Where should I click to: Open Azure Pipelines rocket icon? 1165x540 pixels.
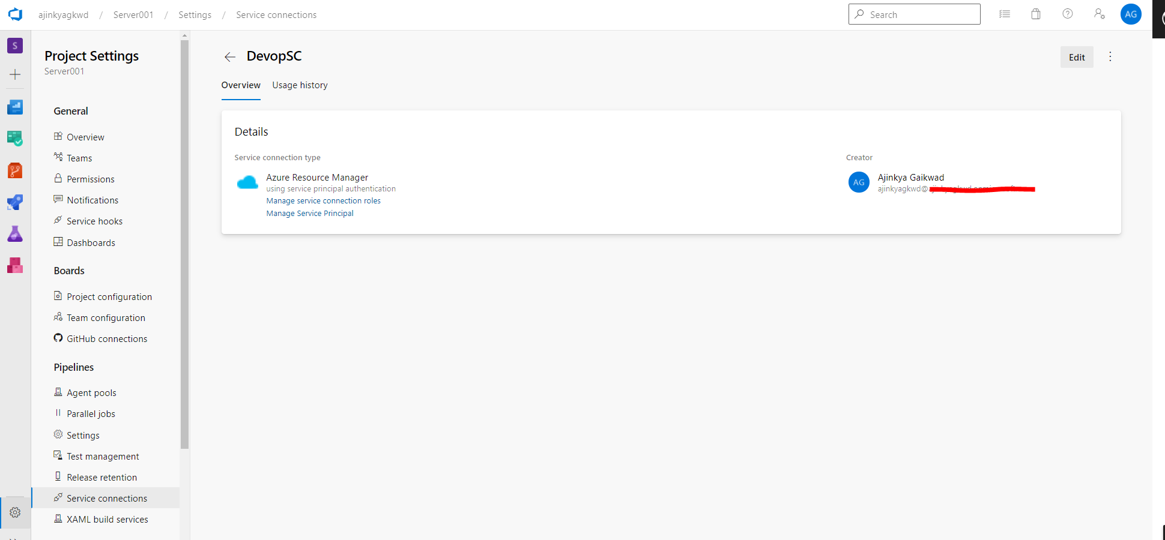(x=15, y=202)
